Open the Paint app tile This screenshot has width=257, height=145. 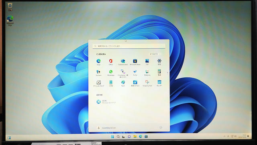point(123,83)
